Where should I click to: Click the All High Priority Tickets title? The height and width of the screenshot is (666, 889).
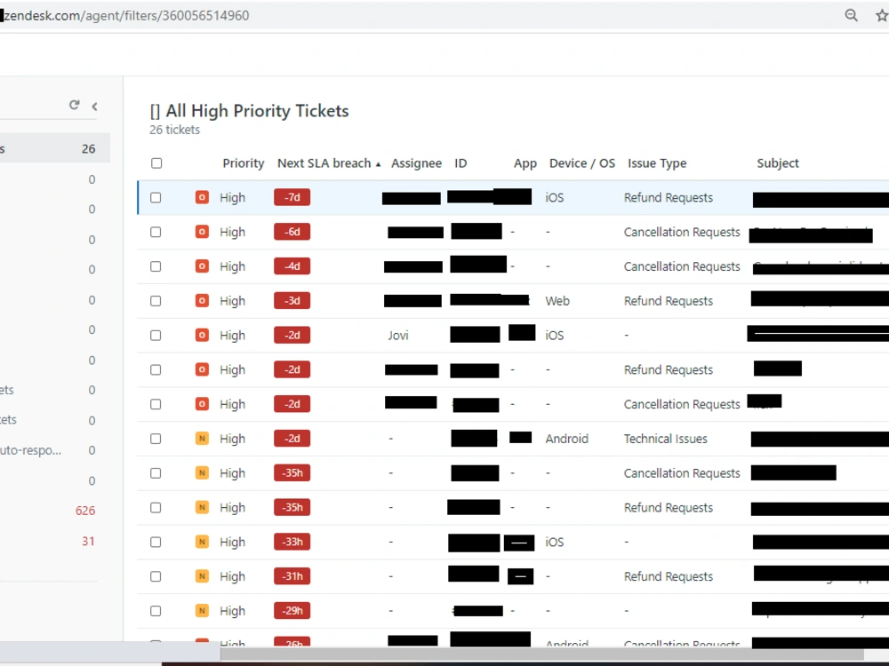[250, 111]
